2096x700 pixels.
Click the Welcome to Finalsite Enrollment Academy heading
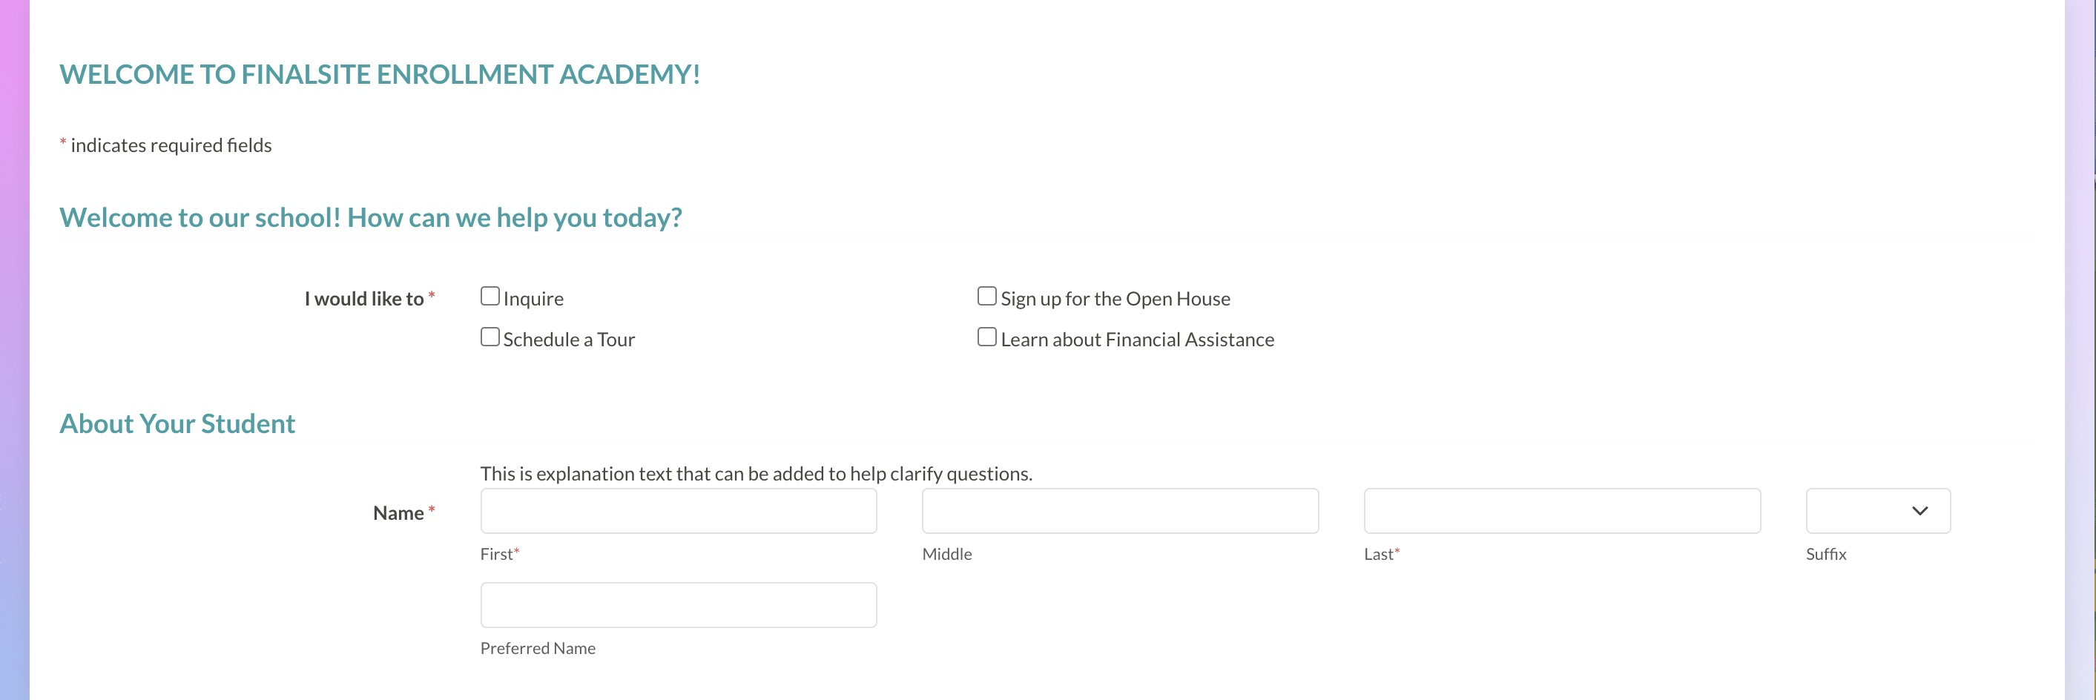pos(379,75)
